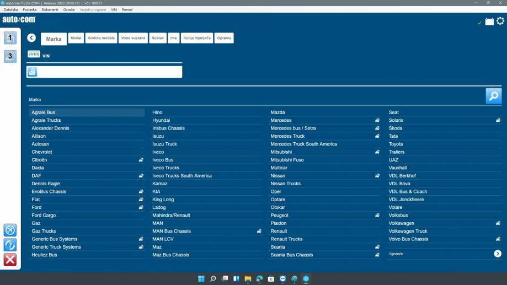
Task: Select Mercedes Truck from the brand list
Action: point(287,136)
